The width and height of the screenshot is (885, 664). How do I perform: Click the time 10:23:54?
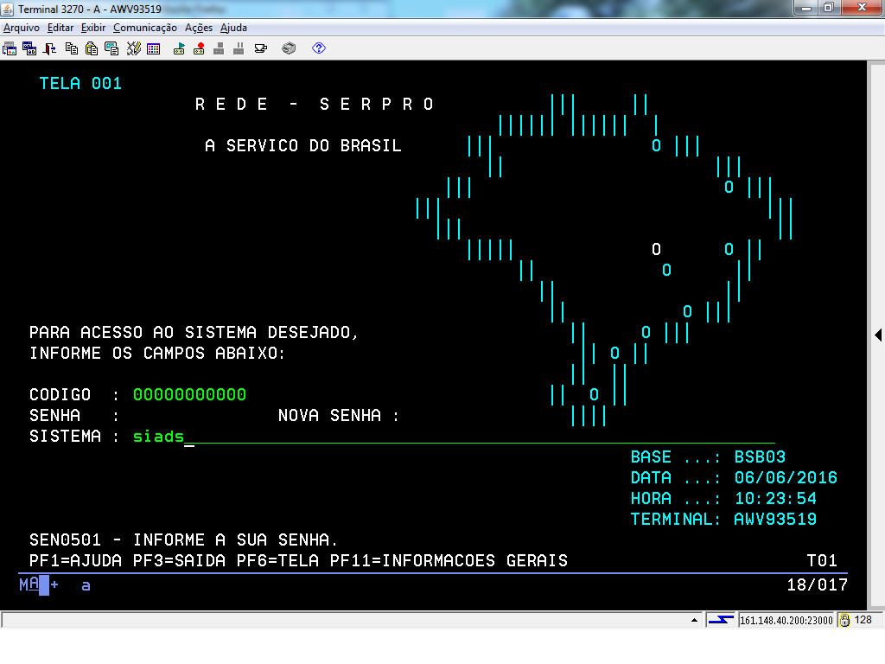775,499
